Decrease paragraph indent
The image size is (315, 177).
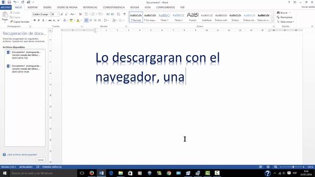(x=108, y=14)
